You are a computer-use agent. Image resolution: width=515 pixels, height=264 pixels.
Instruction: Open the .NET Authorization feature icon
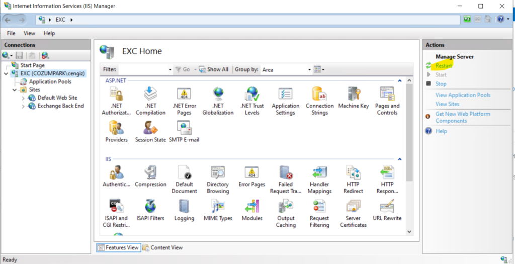116,101
